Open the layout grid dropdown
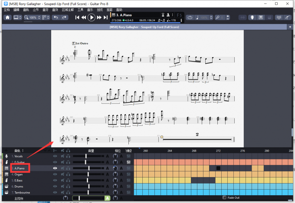 tap(45, 17)
